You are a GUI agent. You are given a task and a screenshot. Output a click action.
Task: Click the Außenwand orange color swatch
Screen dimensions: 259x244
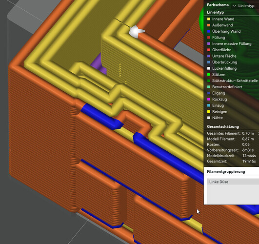coord(208,25)
